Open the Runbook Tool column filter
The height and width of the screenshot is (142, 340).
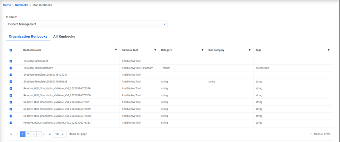pyautogui.click(x=155, y=50)
